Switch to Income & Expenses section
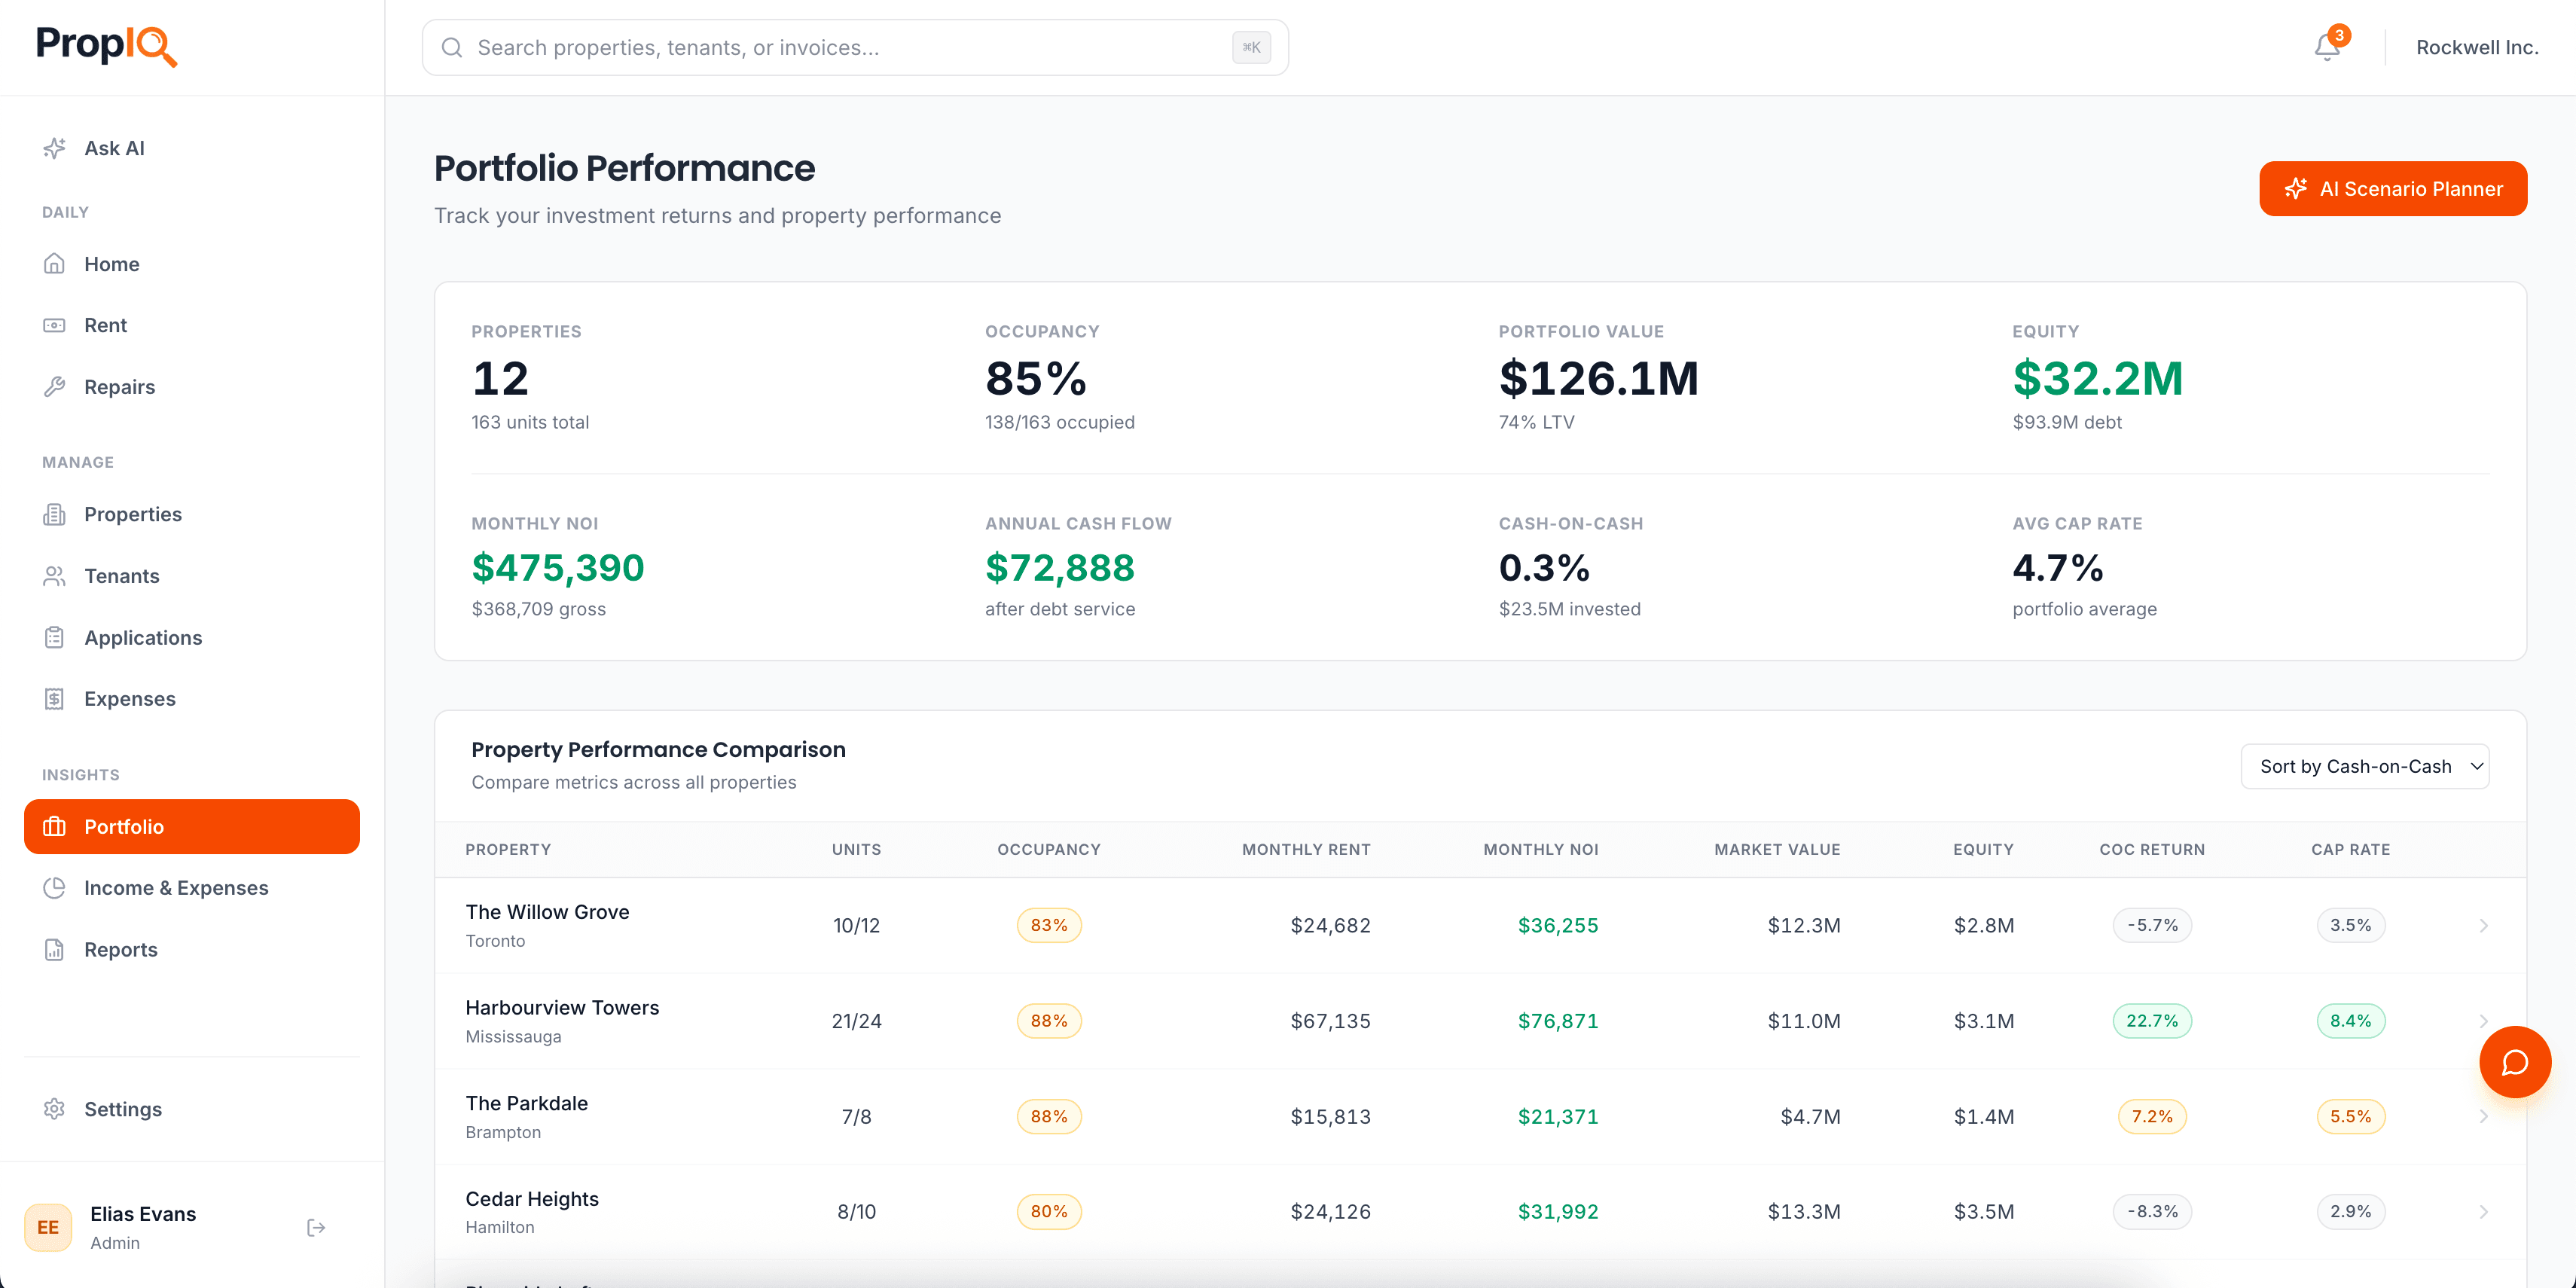2576x1288 pixels. (x=176, y=887)
